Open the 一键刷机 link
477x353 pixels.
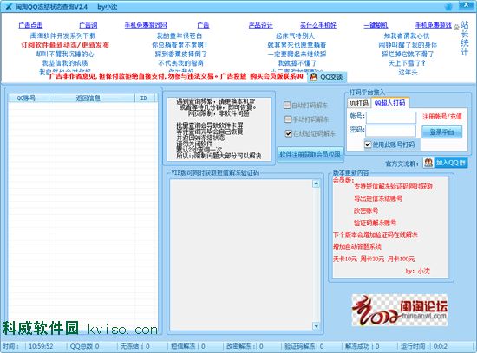coord(376,25)
